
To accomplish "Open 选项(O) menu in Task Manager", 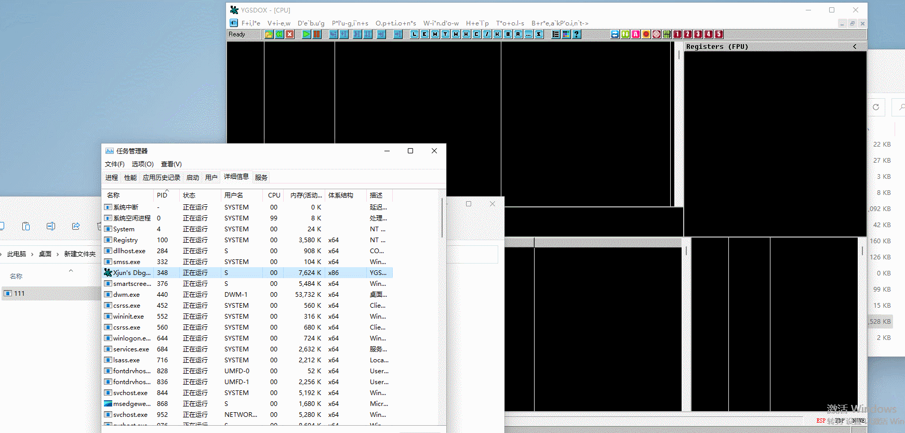I will tap(142, 164).
